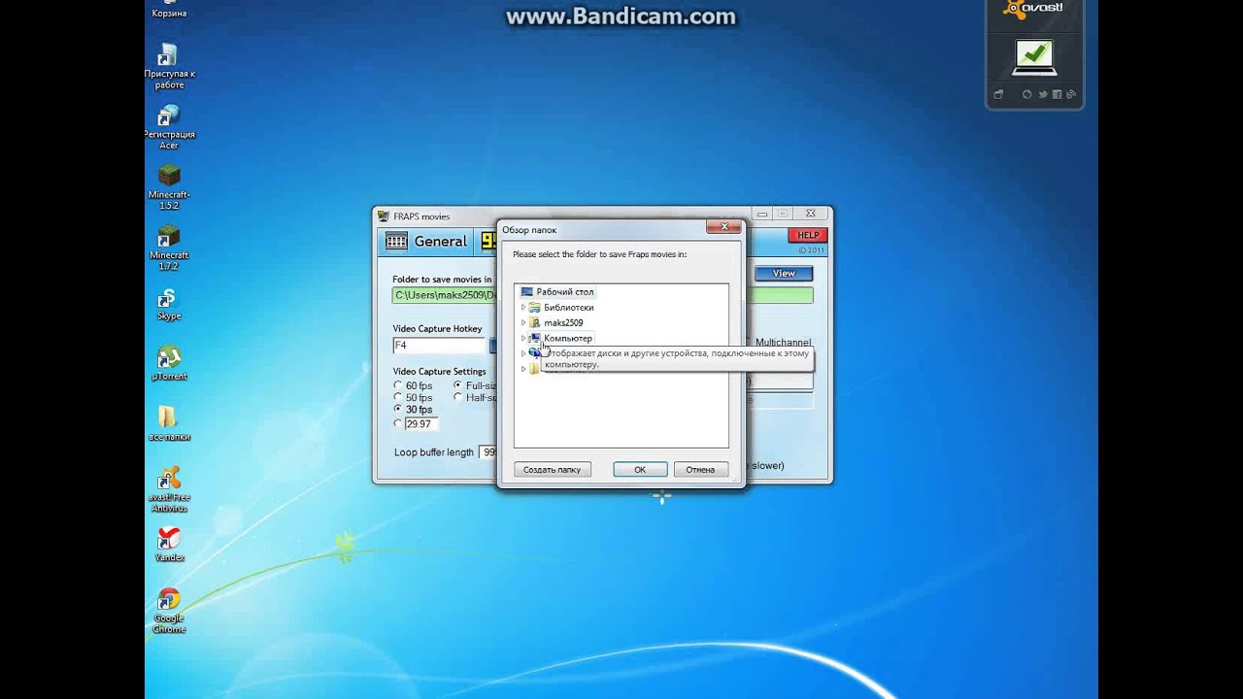Select the Full-size capture radio button
The height and width of the screenshot is (699, 1243).
pyautogui.click(x=457, y=385)
